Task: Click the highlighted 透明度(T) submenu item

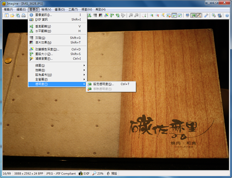Action: (x=57, y=84)
